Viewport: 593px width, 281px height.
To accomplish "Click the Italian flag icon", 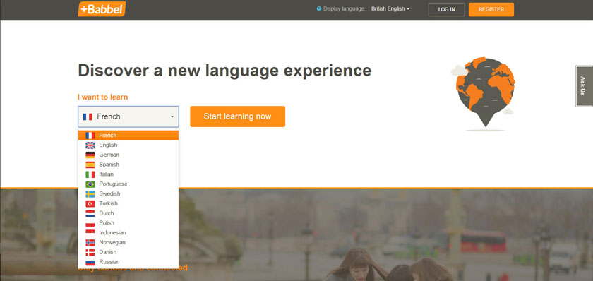I will click(90, 174).
